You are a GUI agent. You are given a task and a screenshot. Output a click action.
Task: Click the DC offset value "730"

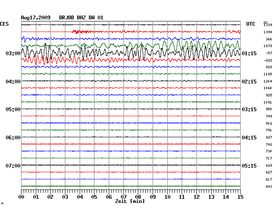pos(269,151)
